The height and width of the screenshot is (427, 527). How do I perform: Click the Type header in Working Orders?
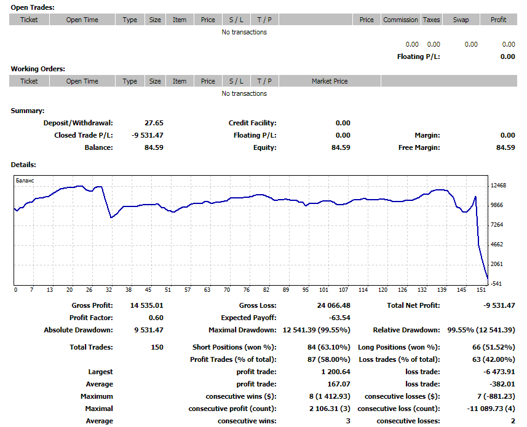tap(130, 81)
